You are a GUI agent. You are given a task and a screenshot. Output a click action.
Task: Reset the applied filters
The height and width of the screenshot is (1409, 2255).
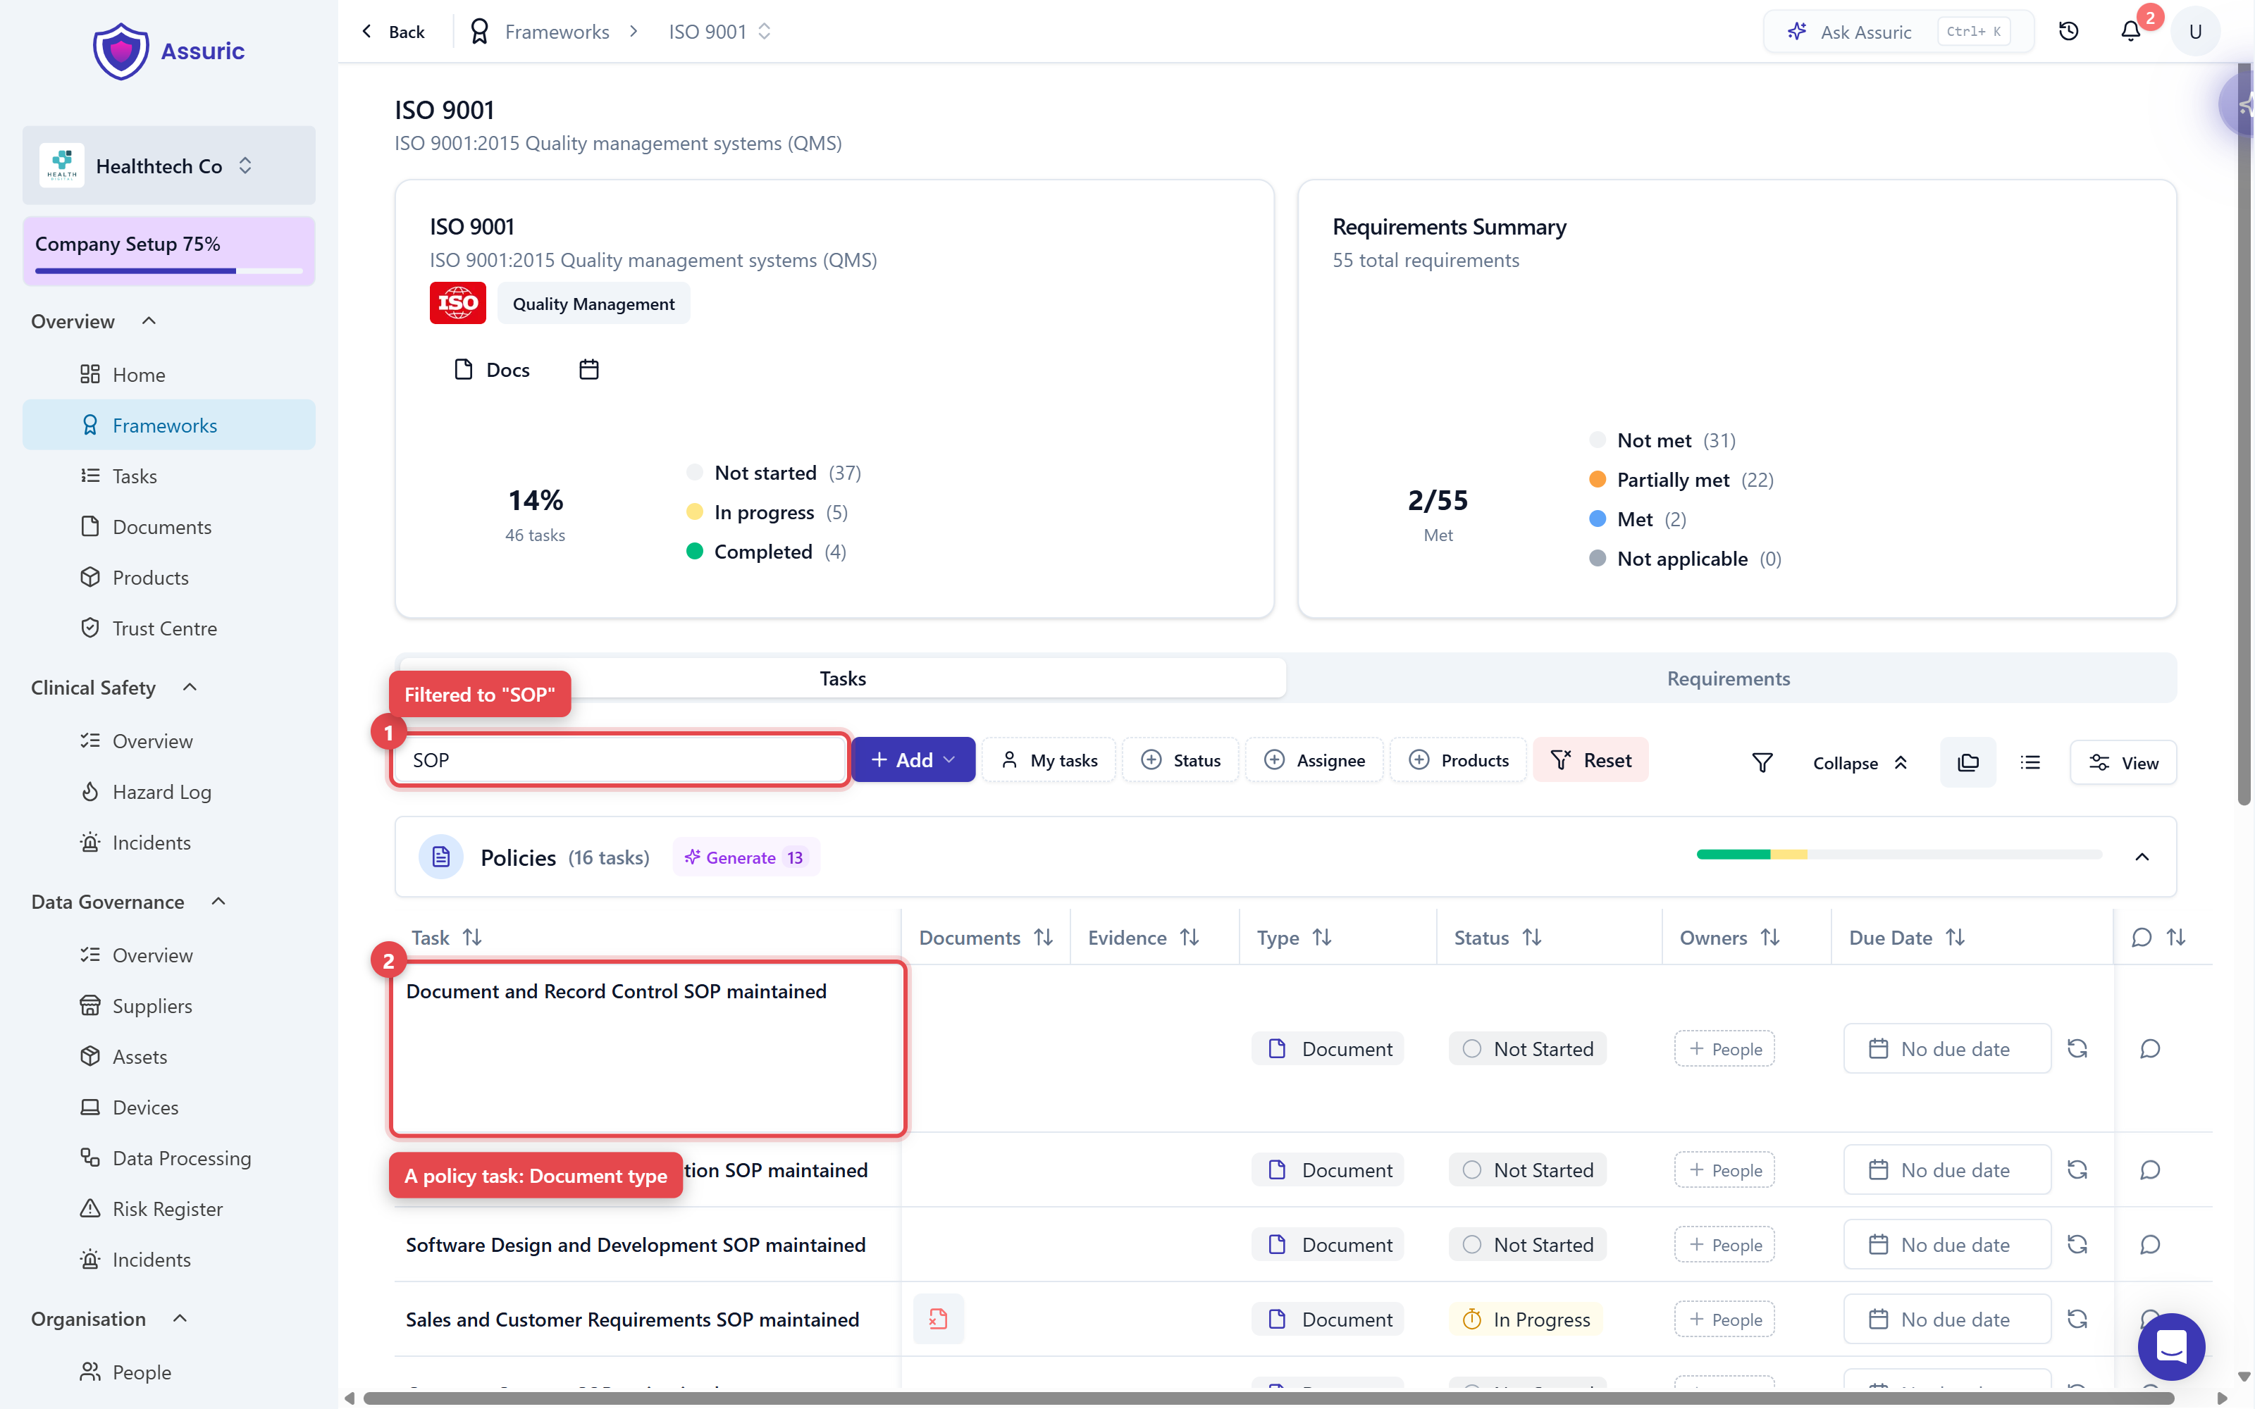(x=1590, y=759)
